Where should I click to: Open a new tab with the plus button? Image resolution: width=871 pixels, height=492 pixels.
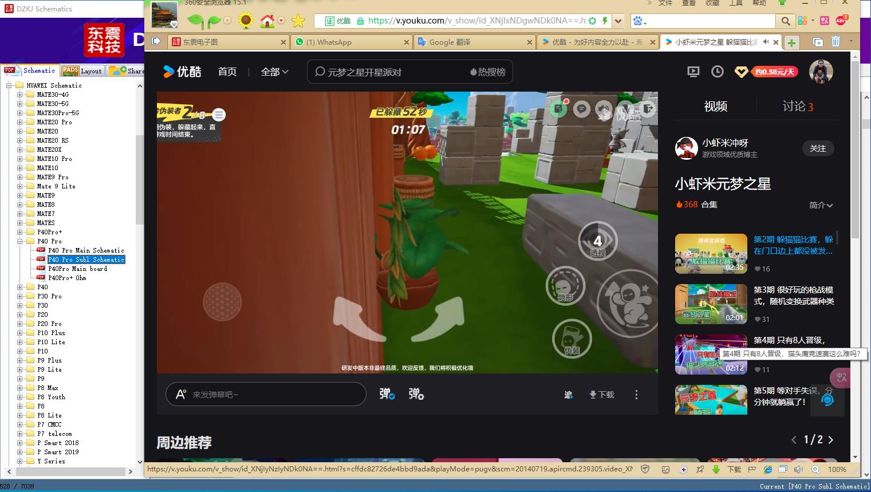point(791,42)
